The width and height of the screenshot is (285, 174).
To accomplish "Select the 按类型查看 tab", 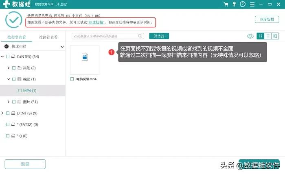I will coord(16,37).
